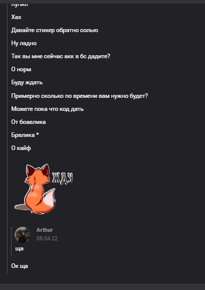Click the vertical quote bar beside Arthur's reply
The width and height of the screenshot is (205, 290).
coord(11,241)
